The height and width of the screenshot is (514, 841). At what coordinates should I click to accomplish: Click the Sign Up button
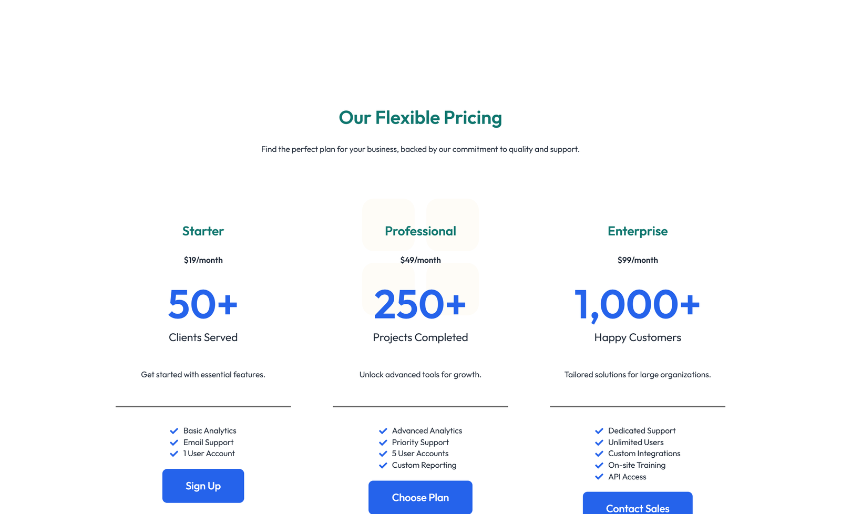coord(203,486)
